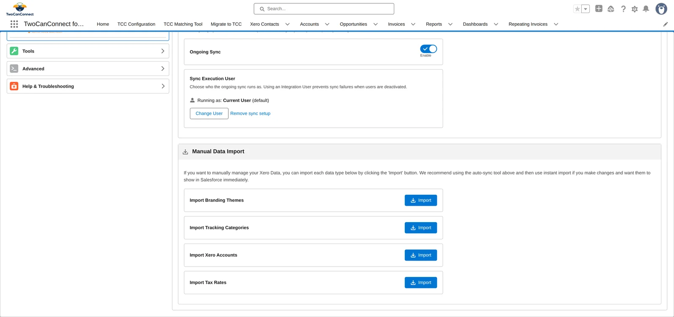674x317 pixels.
Task: Click the Manual Data Import download icon
Action: (185, 152)
